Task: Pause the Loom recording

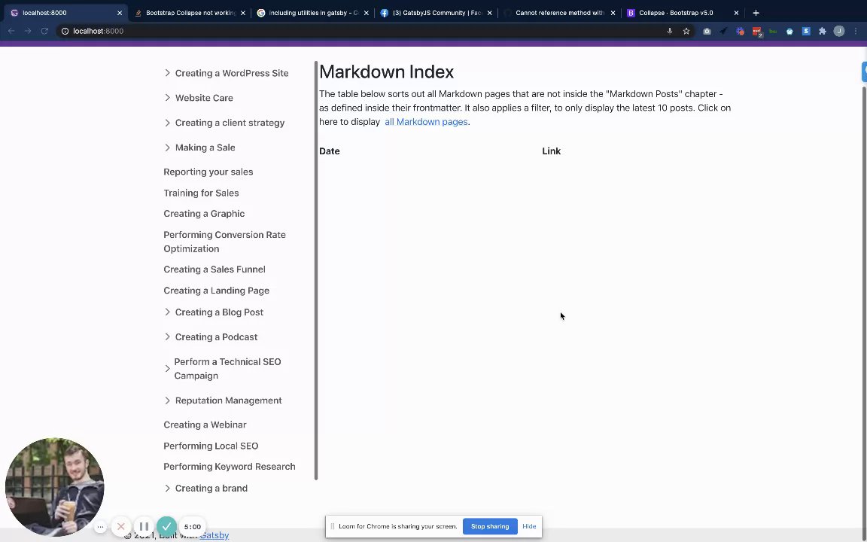Action: pyautogui.click(x=144, y=526)
